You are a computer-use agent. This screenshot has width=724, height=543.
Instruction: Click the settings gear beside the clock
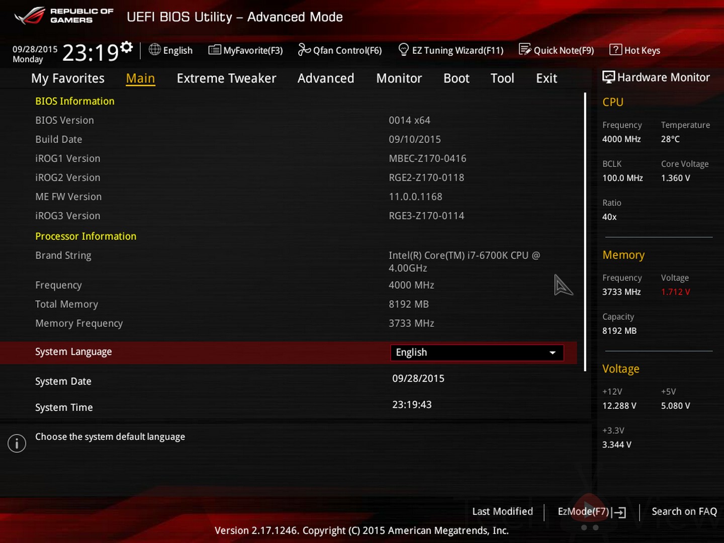pos(127,47)
